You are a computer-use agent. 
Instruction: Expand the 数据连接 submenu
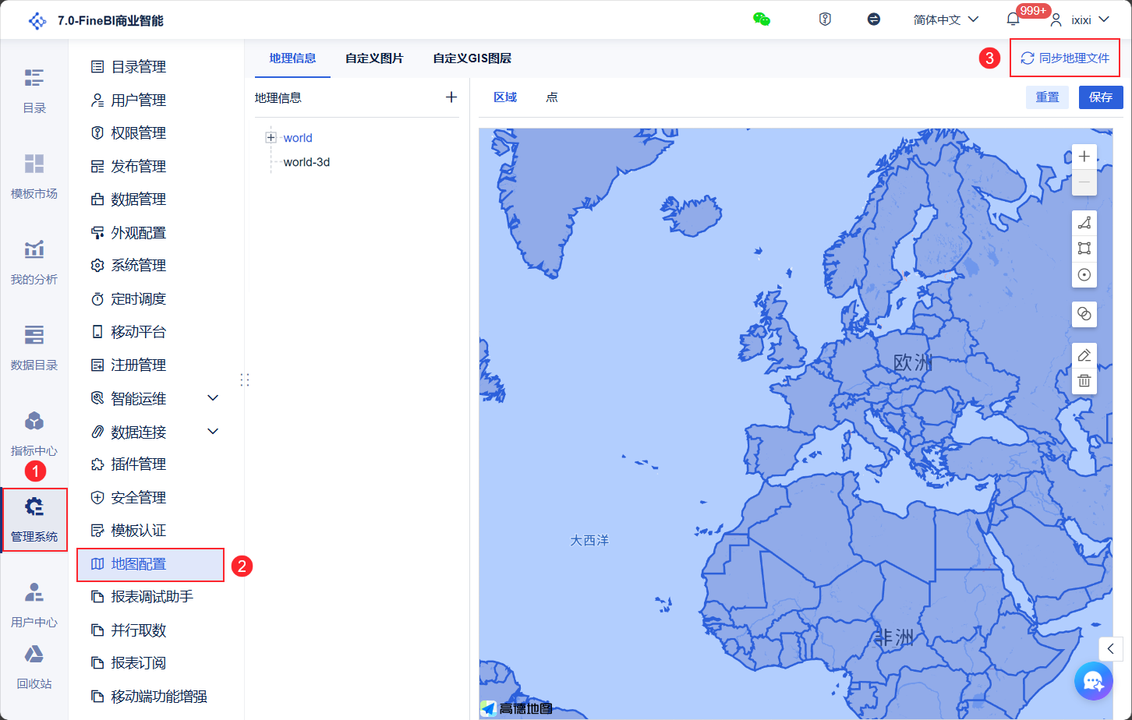pos(213,431)
